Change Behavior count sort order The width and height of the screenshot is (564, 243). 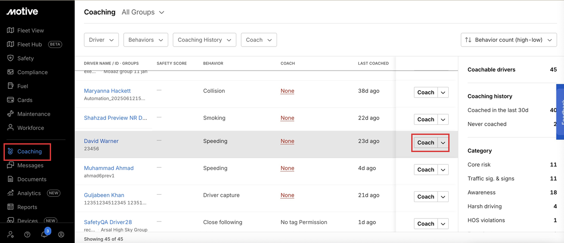tap(509, 40)
